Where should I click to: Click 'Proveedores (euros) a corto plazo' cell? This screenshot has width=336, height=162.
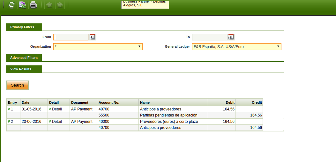[x=173, y=122]
